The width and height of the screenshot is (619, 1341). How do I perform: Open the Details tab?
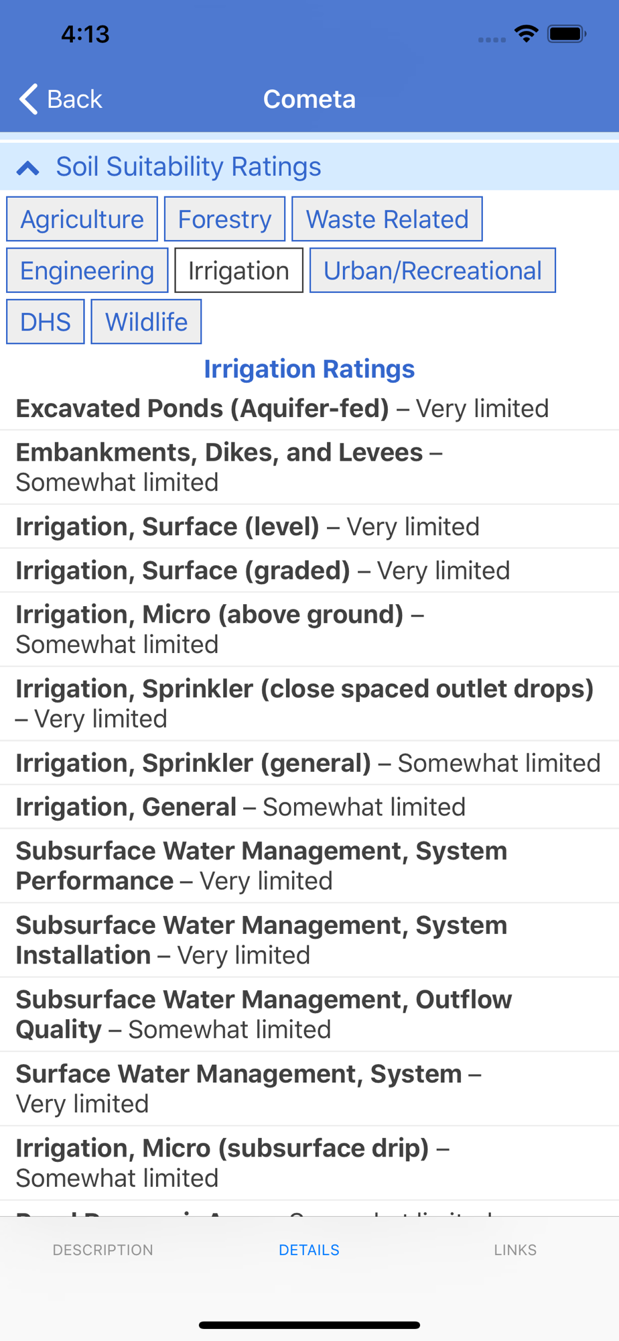pos(309,1250)
